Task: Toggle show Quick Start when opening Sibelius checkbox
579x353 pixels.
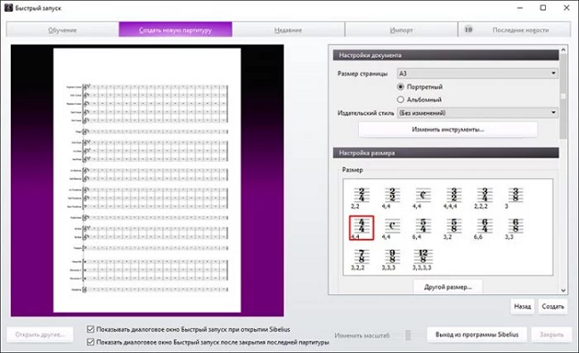Action: coord(91,329)
